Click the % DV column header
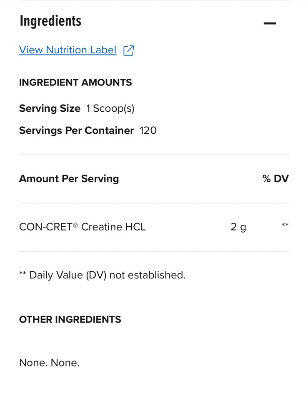308x396 pixels. [x=275, y=179]
